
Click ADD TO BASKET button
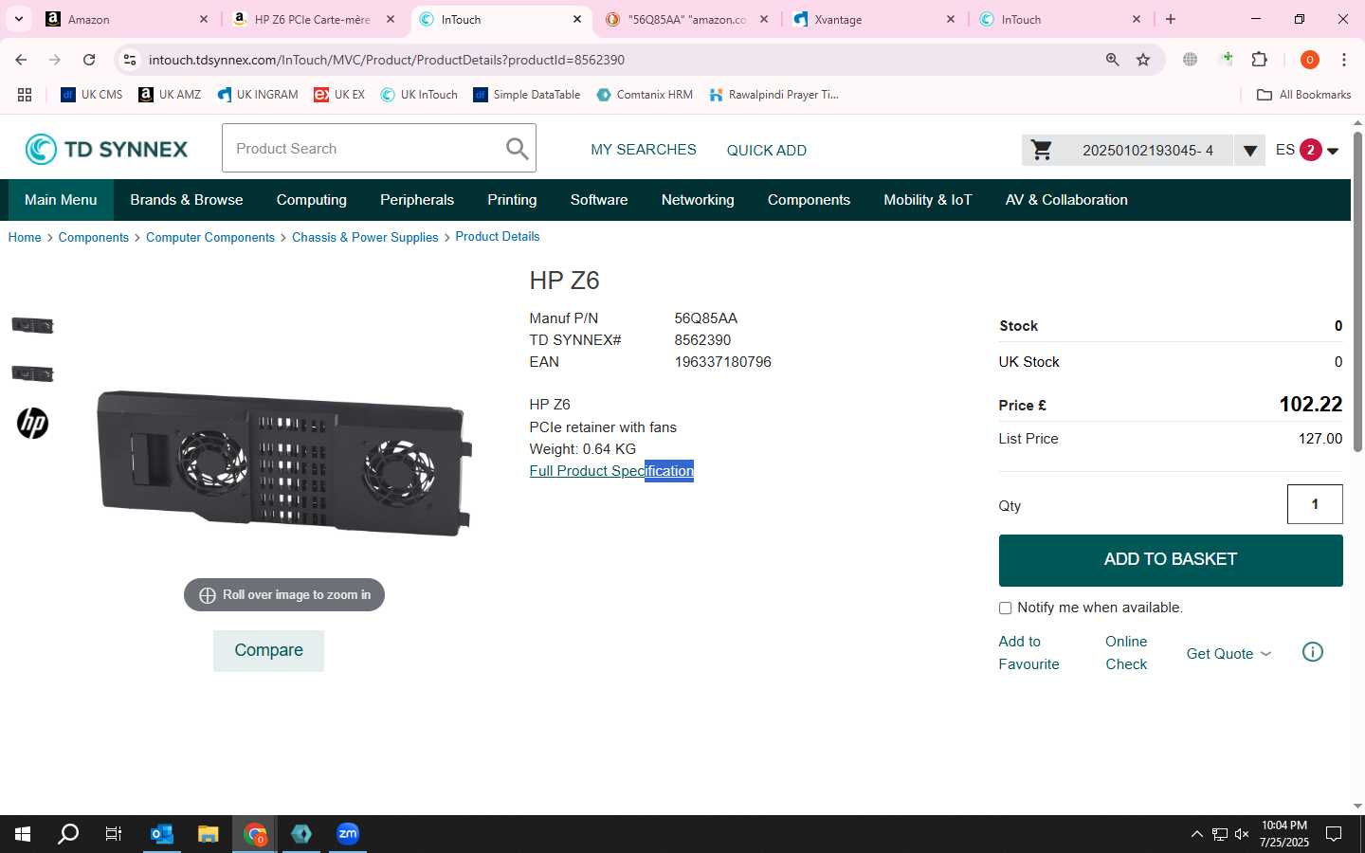pyautogui.click(x=1171, y=560)
